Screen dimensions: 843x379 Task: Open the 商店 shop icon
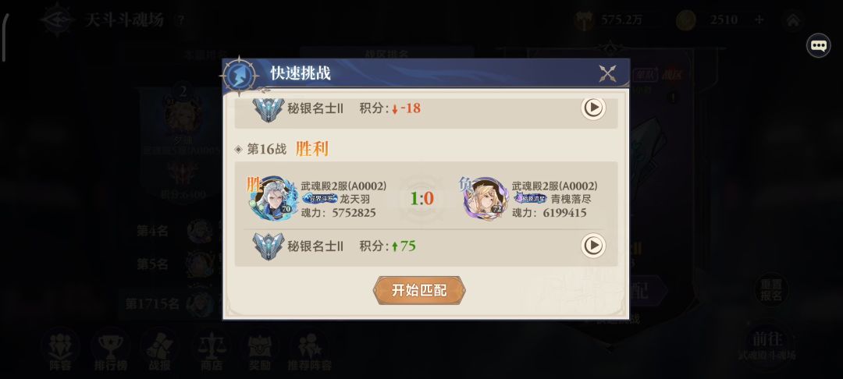coord(212,352)
